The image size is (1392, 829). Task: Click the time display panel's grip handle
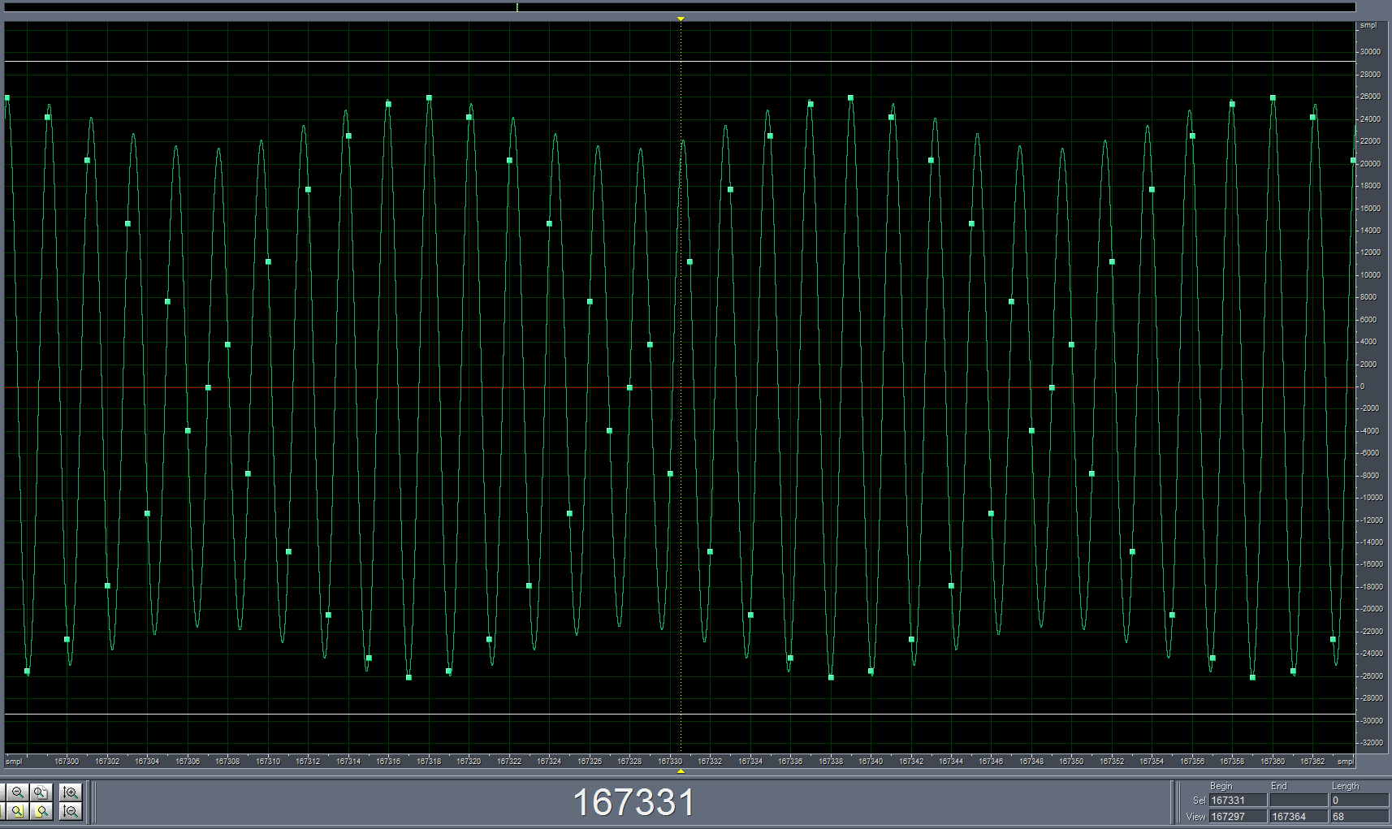(94, 802)
